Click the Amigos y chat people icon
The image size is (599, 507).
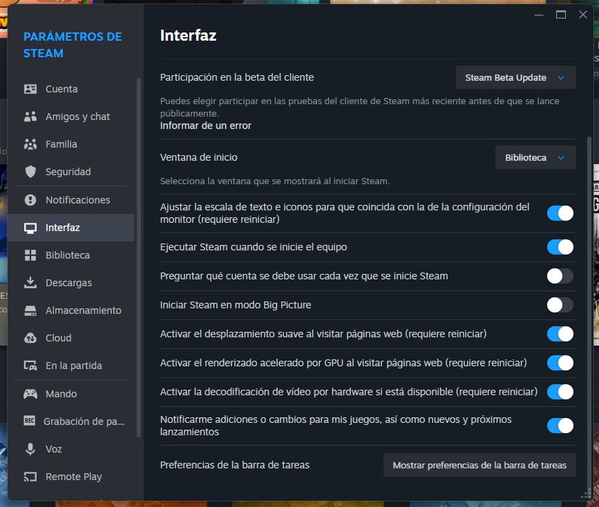click(x=30, y=117)
